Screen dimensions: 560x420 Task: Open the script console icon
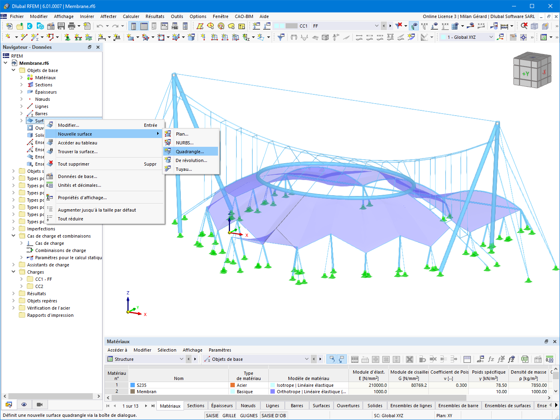(x=164, y=26)
